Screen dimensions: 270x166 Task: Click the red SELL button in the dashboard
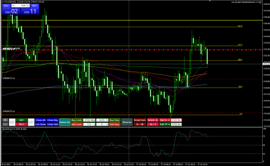22,124
